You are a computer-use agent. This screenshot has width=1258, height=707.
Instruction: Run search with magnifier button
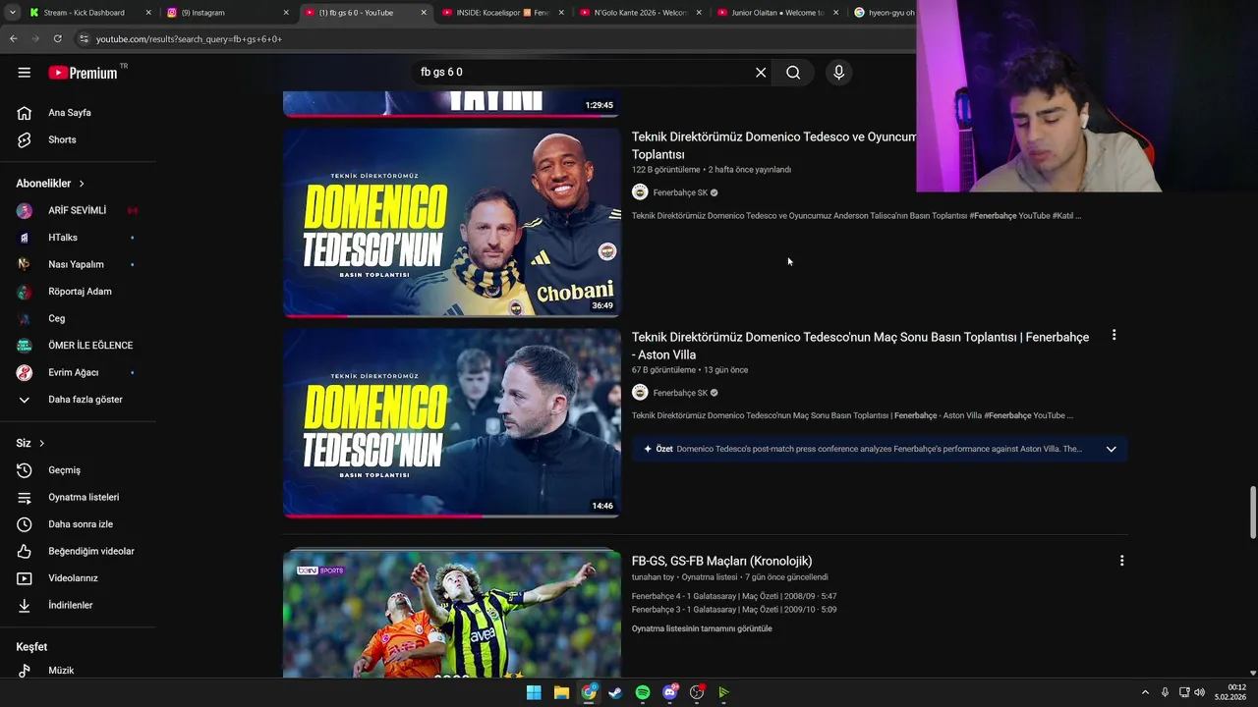pos(793,72)
